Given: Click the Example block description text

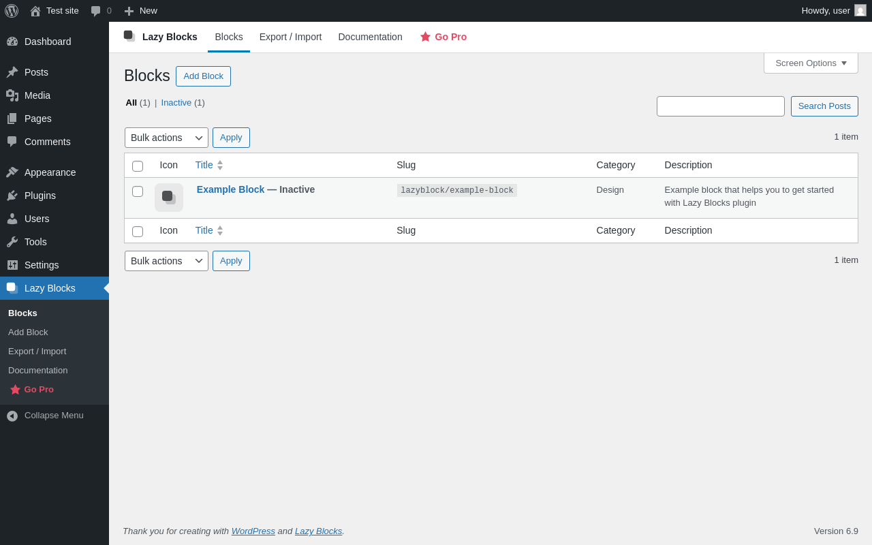Looking at the screenshot, I should tap(749, 196).
